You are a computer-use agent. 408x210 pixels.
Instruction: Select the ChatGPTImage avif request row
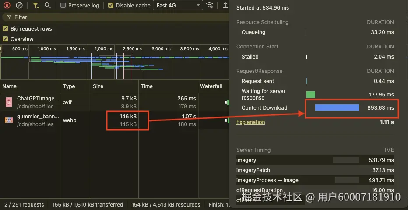pos(115,102)
